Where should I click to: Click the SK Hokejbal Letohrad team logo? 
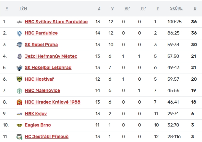point(19,68)
